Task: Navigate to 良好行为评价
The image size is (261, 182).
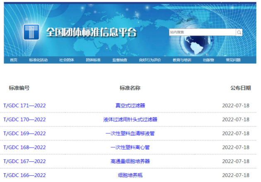Action: click(150, 60)
